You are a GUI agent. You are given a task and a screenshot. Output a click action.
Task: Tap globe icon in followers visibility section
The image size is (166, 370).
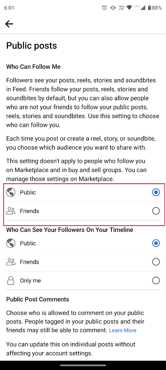[x=11, y=243]
